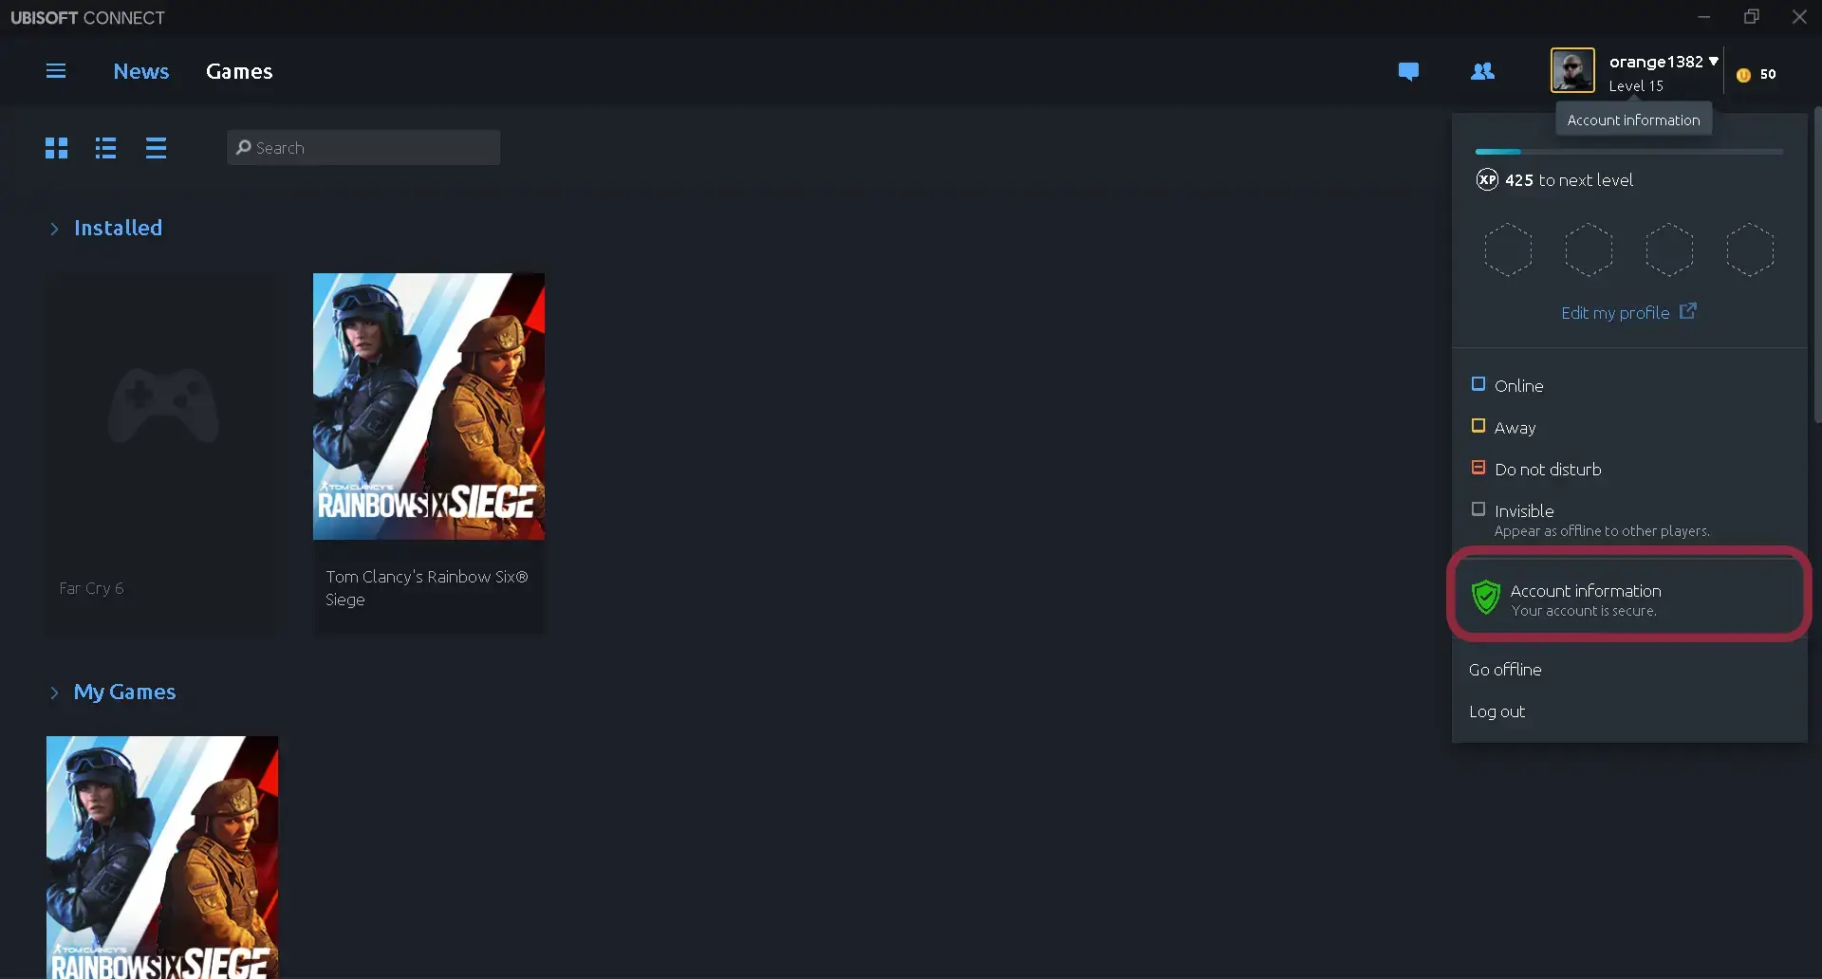Click the first empty badge hexagon
Screen dimensions: 1822x979
(1508, 250)
